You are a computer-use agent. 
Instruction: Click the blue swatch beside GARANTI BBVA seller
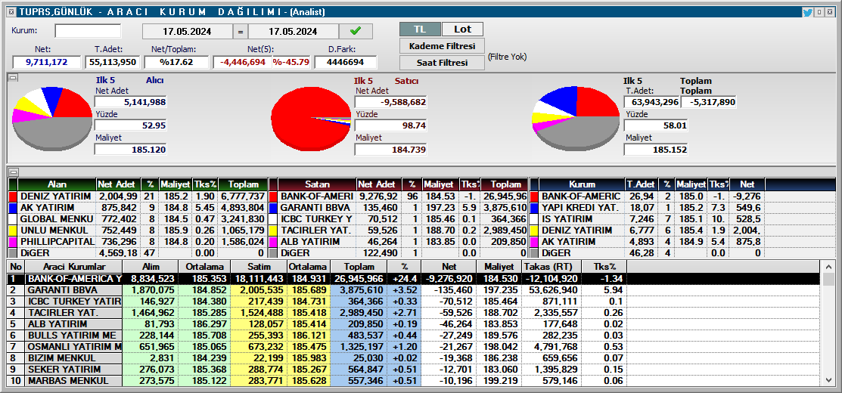(x=274, y=208)
